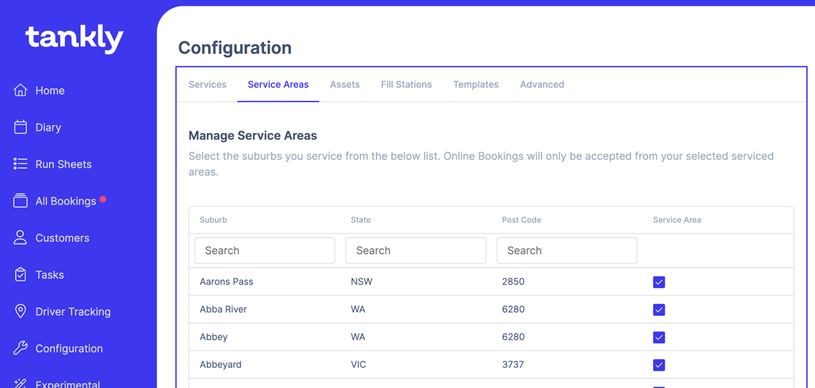Click the Driver Tracking map pin icon
This screenshot has width=815, height=388.
click(20, 312)
